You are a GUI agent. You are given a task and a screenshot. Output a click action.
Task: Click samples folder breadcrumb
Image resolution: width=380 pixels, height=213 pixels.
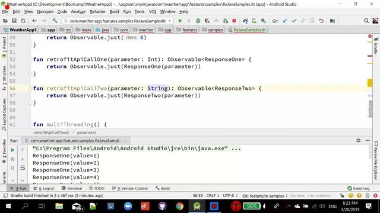[213, 30]
